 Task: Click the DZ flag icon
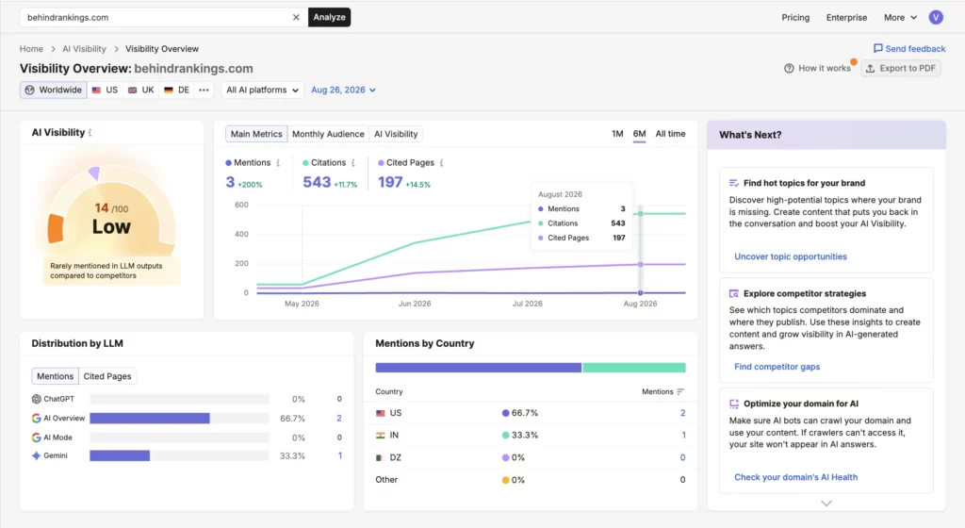(x=381, y=458)
